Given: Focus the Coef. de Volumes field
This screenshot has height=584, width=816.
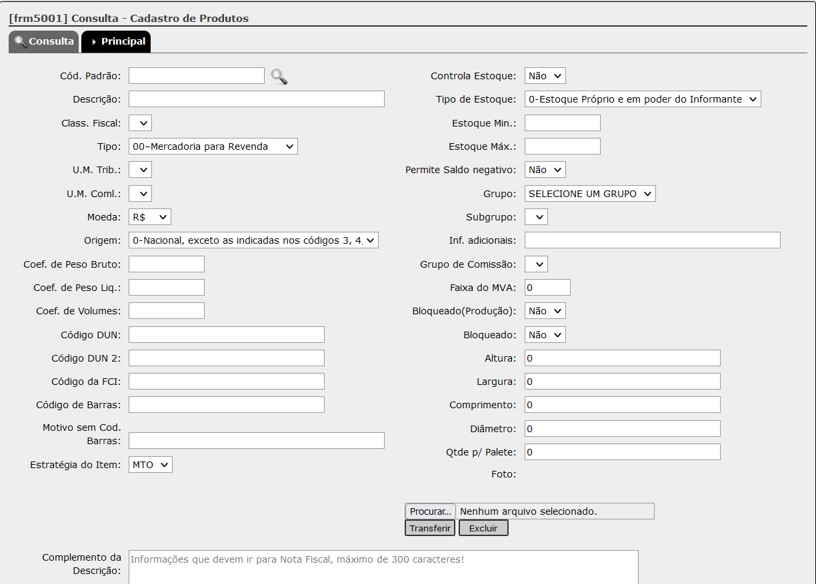Looking at the screenshot, I should pos(167,311).
